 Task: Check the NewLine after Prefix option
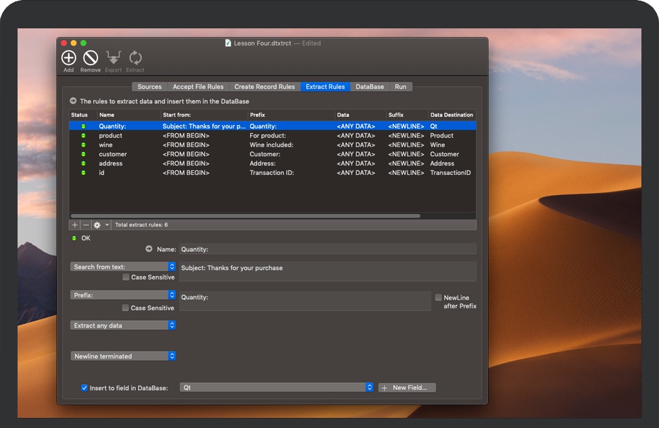(438, 297)
